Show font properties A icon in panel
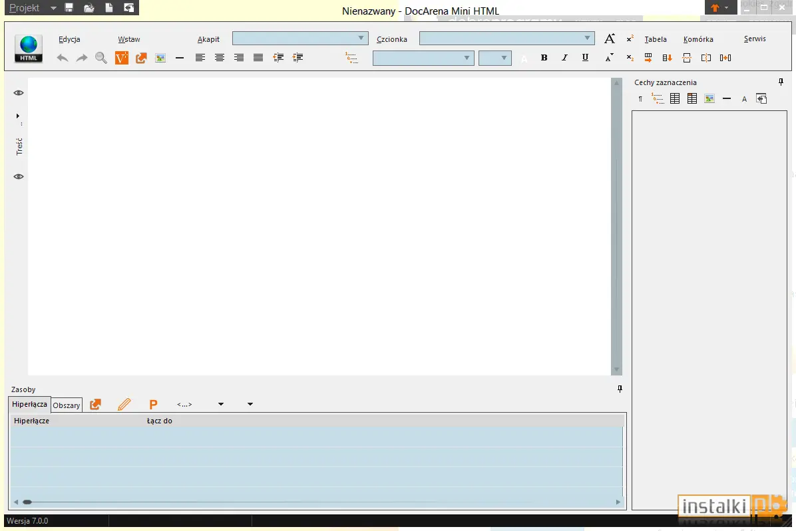Screen dimensions: 796x531 pos(744,99)
